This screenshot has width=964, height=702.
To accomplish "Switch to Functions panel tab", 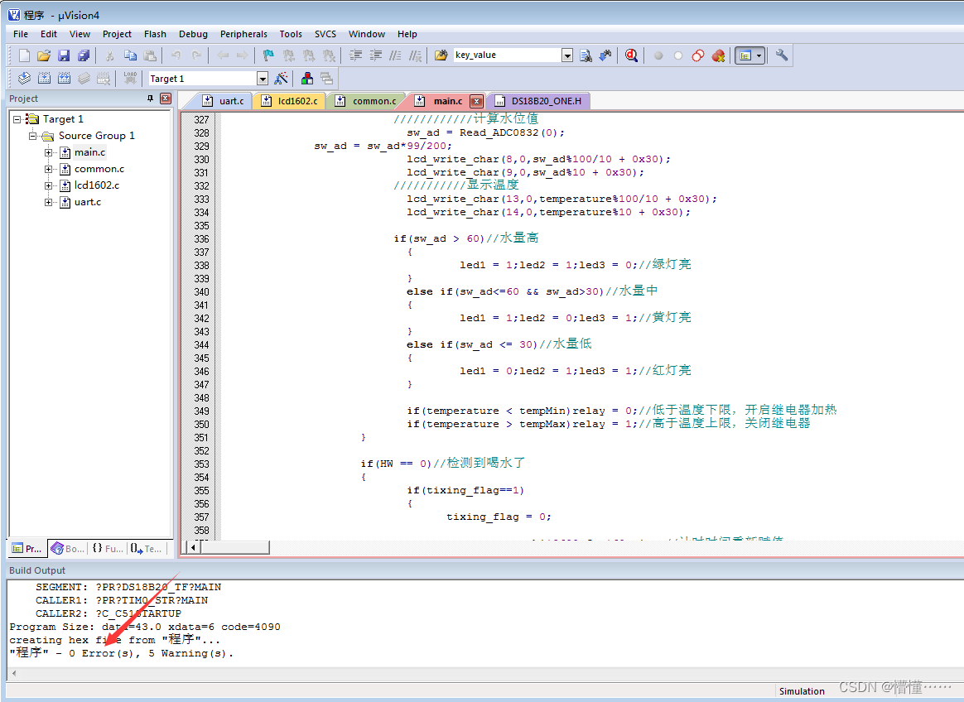I will coord(108,548).
